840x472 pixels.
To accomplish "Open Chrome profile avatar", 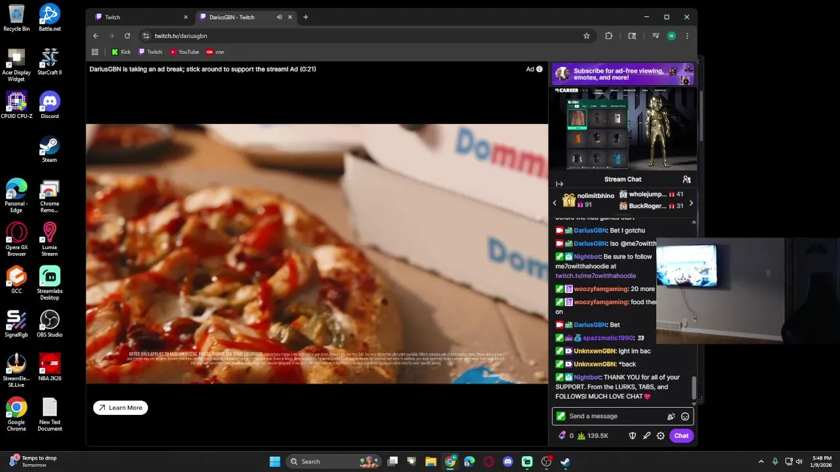I will [671, 36].
